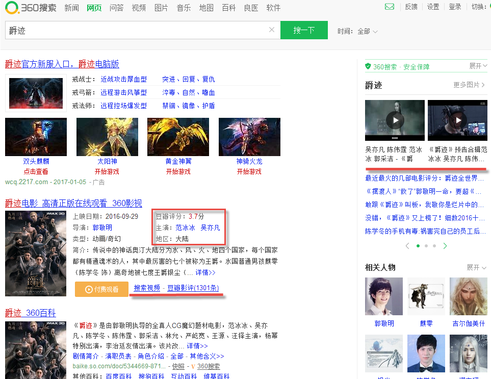Open the green mail envelope icon
The height and width of the screenshot is (379, 491).
point(390,7)
